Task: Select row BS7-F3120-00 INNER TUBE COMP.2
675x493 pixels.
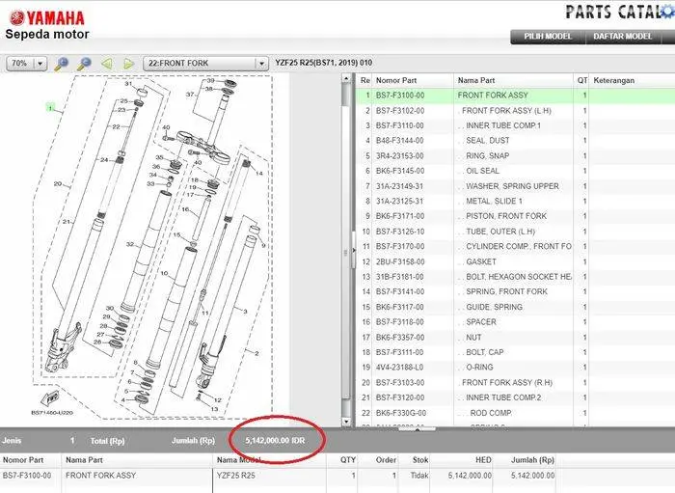Action: pos(515,397)
